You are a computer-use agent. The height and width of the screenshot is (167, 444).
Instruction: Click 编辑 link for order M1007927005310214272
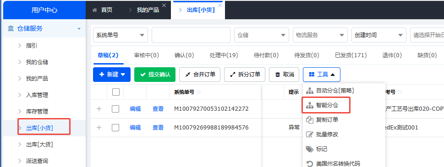(135, 109)
